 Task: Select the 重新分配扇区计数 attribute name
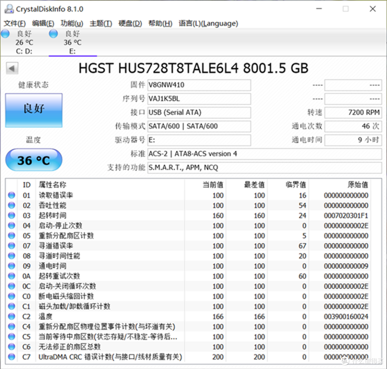[x=66, y=236]
